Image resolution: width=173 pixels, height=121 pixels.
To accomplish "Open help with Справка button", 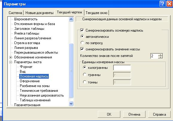I will coord(159,114).
